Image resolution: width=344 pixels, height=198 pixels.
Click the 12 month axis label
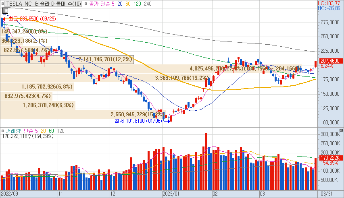point(113,194)
